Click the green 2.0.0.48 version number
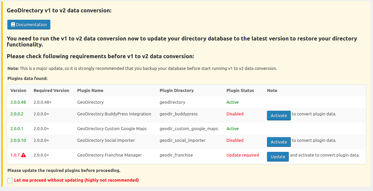373x191 pixels. pos(18,102)
